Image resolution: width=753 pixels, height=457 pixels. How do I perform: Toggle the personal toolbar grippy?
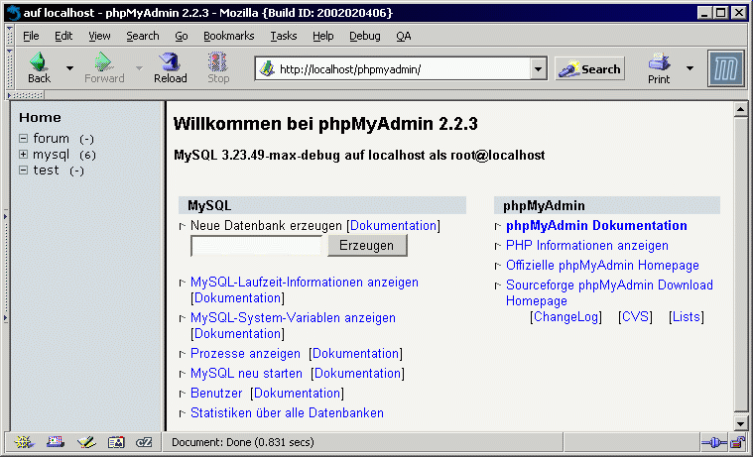pos(26,95)
